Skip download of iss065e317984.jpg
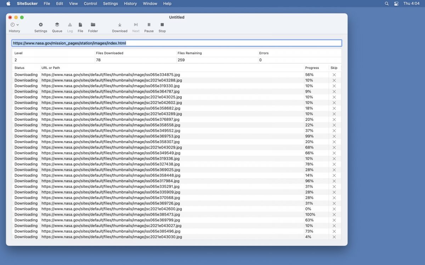 coord(334,181)
